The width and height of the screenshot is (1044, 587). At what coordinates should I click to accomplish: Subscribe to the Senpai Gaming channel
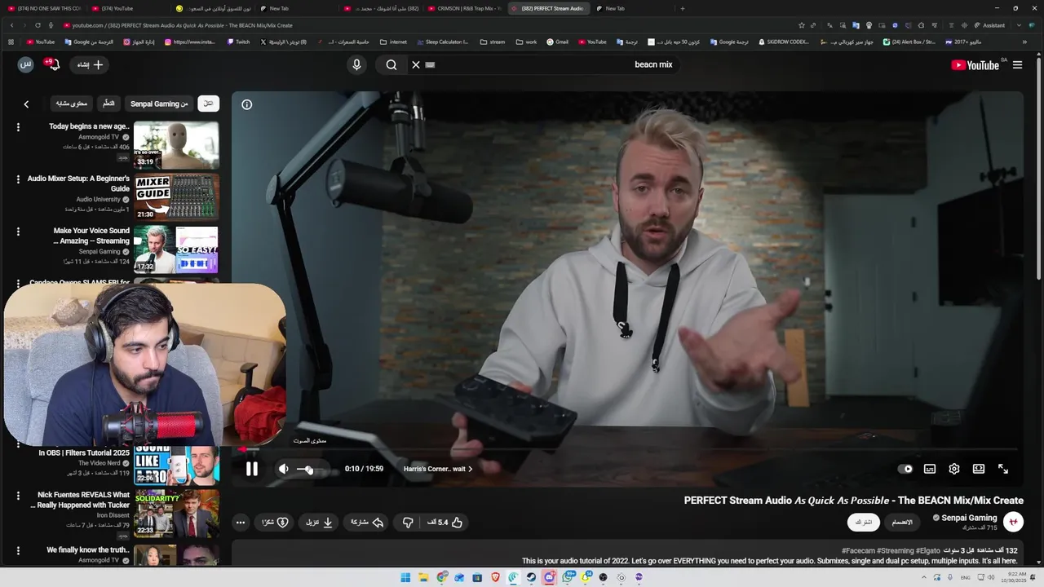click(864, 522)
